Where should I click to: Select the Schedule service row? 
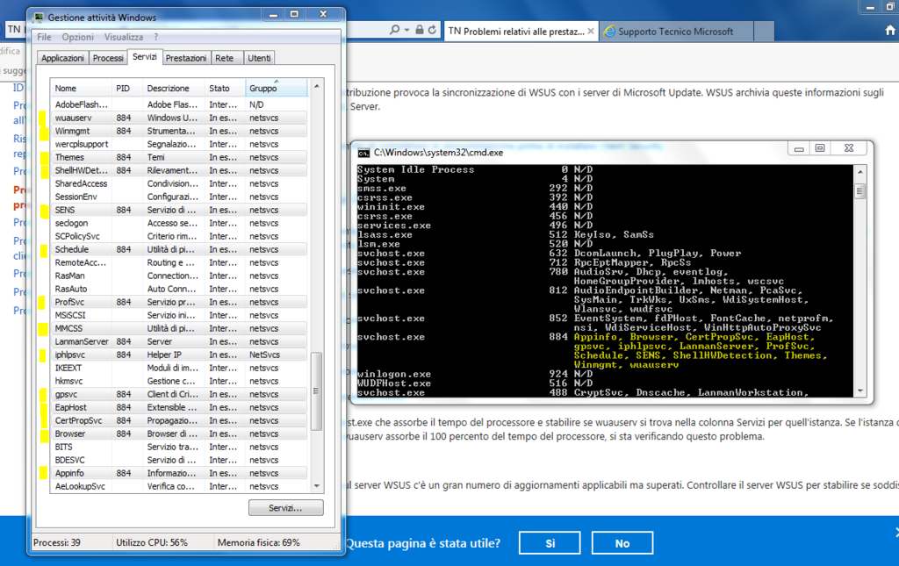click(178, 250)
